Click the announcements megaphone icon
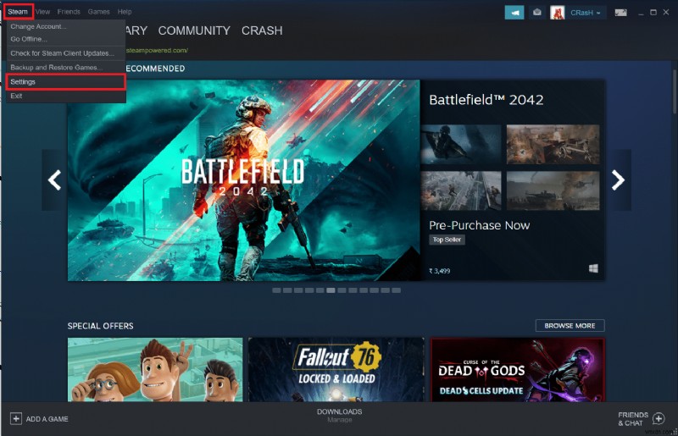The width and height of the screenshot is (678, 436). 514,13
